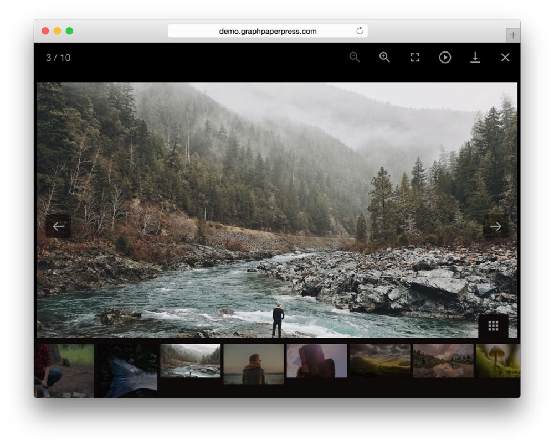The image size is (554, 446).
Task: Open the hooded person at sunset thumbnail
Action: pyautogui.click(x=254, y=364)
